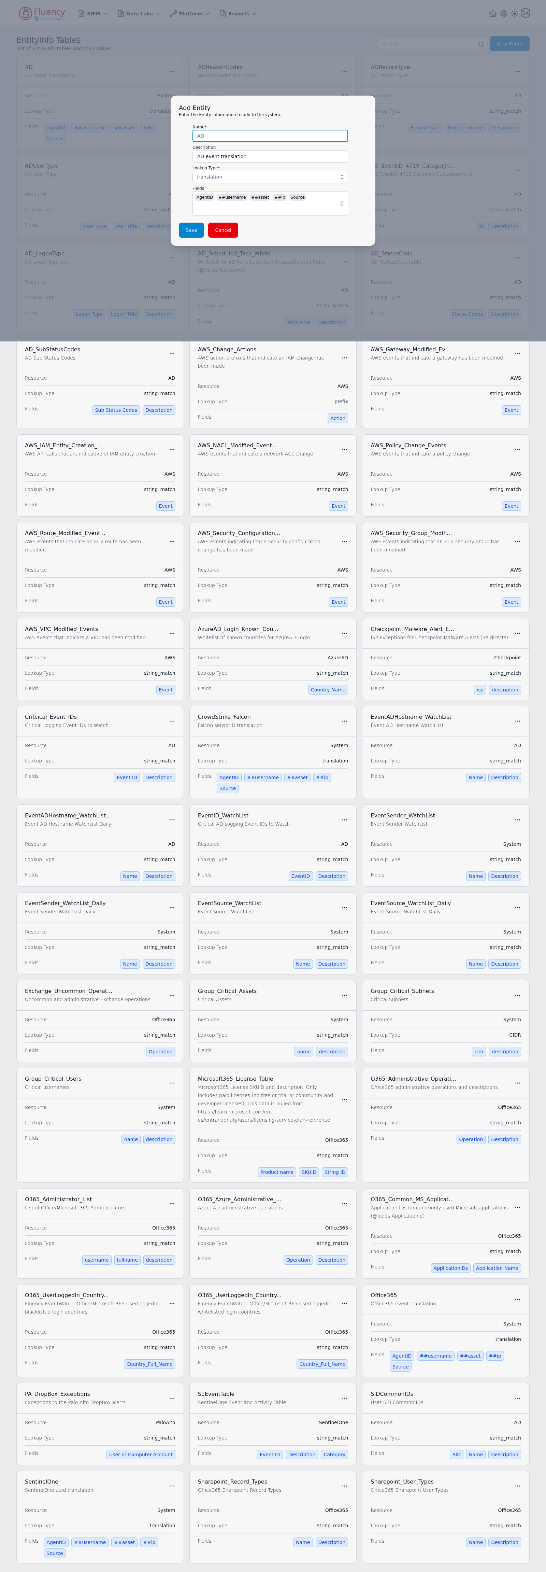Open the SA user avatar menu
The image size is (546, 1572).
coord(525,13)
